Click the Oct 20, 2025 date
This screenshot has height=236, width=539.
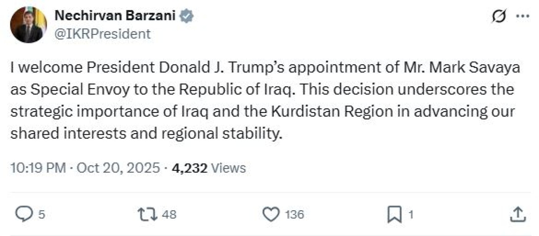118,168
